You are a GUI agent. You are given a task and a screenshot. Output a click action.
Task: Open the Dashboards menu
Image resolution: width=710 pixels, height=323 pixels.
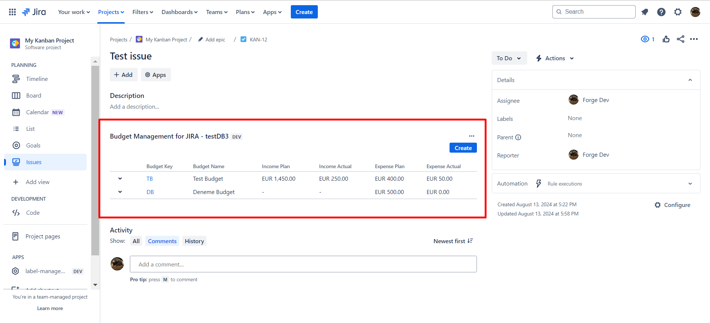click(179, 12)
